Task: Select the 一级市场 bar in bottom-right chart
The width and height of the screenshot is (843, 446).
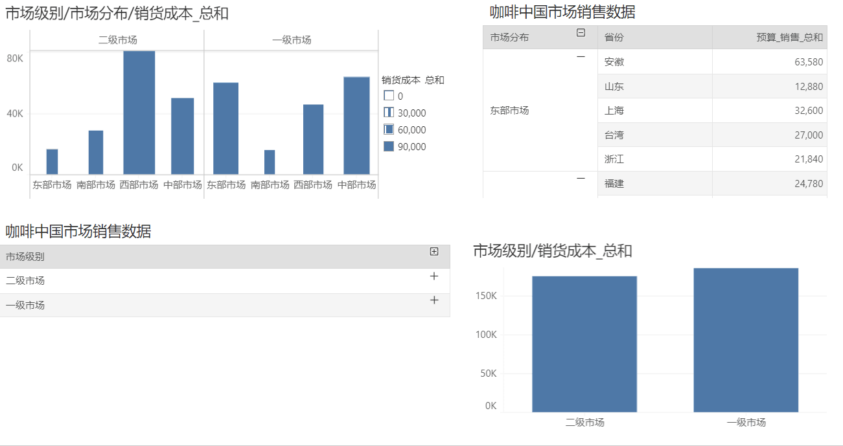Action: coord(745,340)
